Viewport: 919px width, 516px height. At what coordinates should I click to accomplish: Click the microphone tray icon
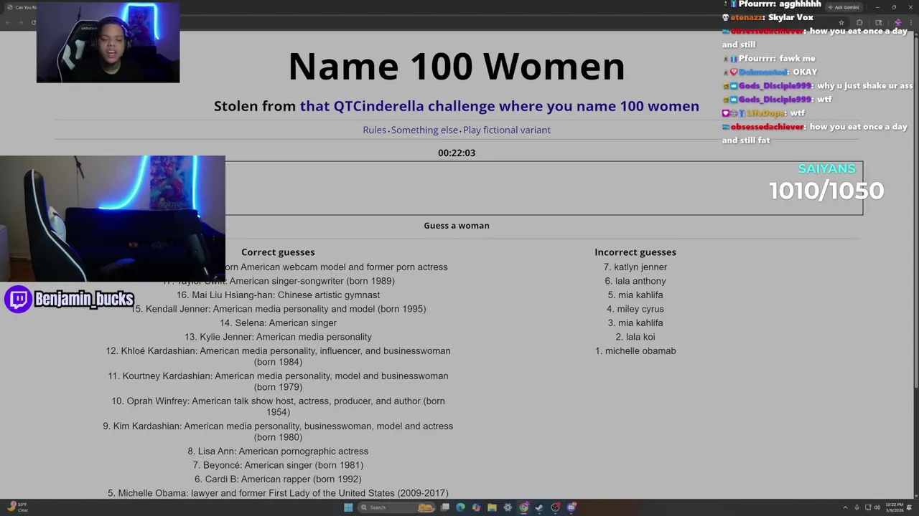[x=856, y=507]
